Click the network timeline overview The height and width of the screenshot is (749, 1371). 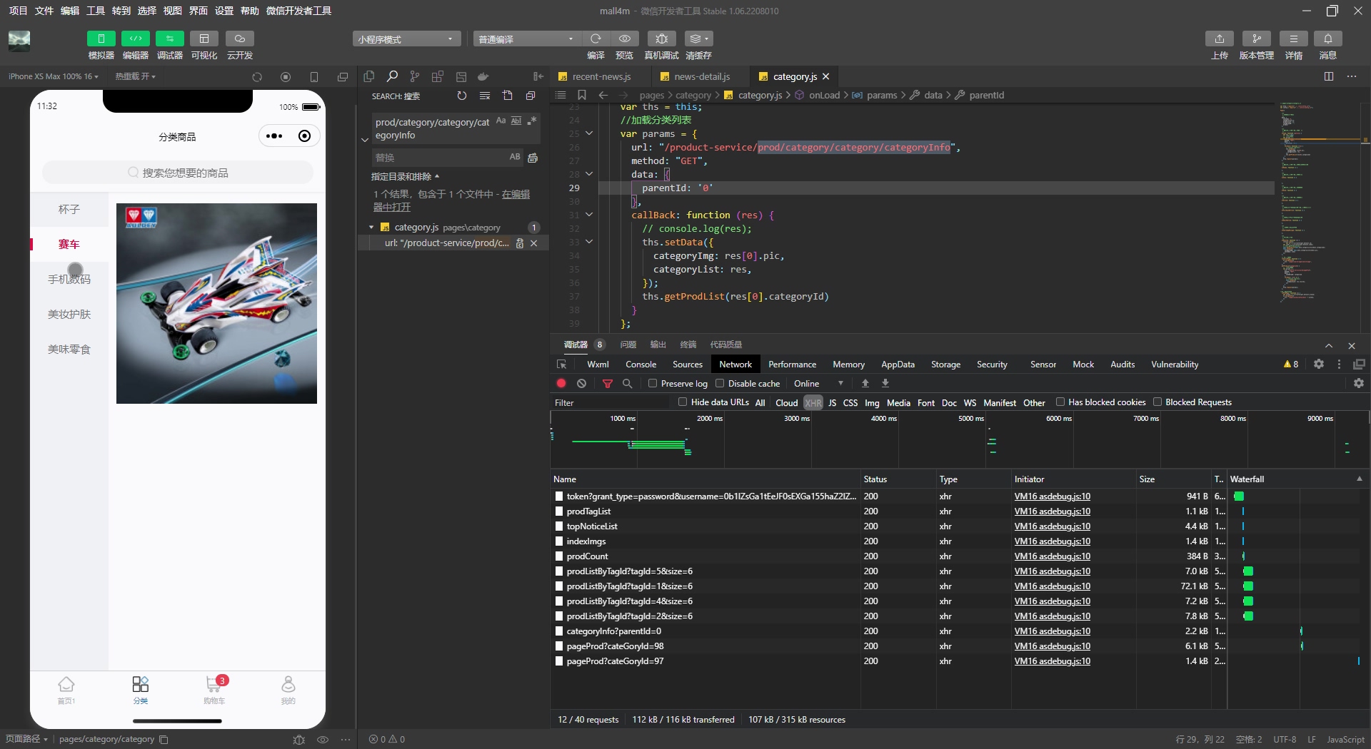click(x=959, y=440)
